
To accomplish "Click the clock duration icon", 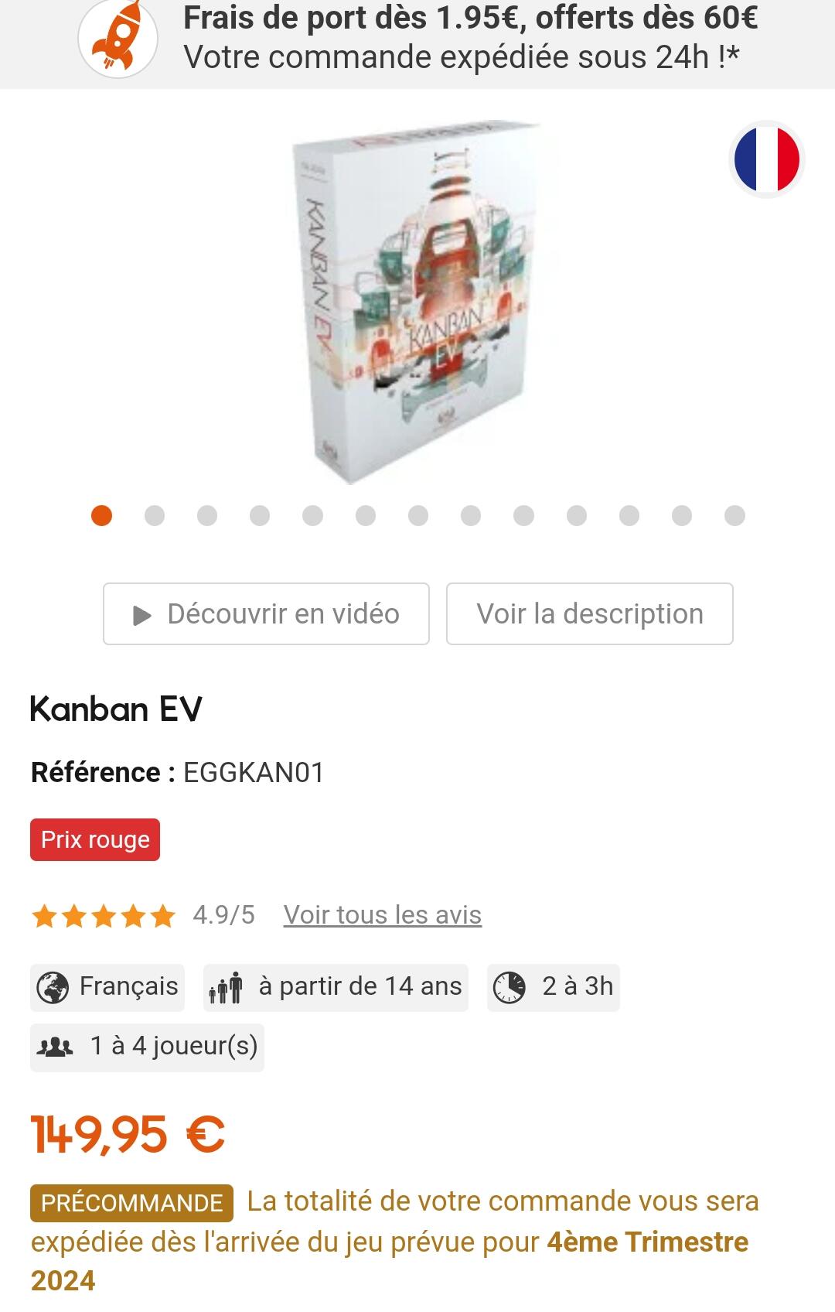I will (510, 988).
